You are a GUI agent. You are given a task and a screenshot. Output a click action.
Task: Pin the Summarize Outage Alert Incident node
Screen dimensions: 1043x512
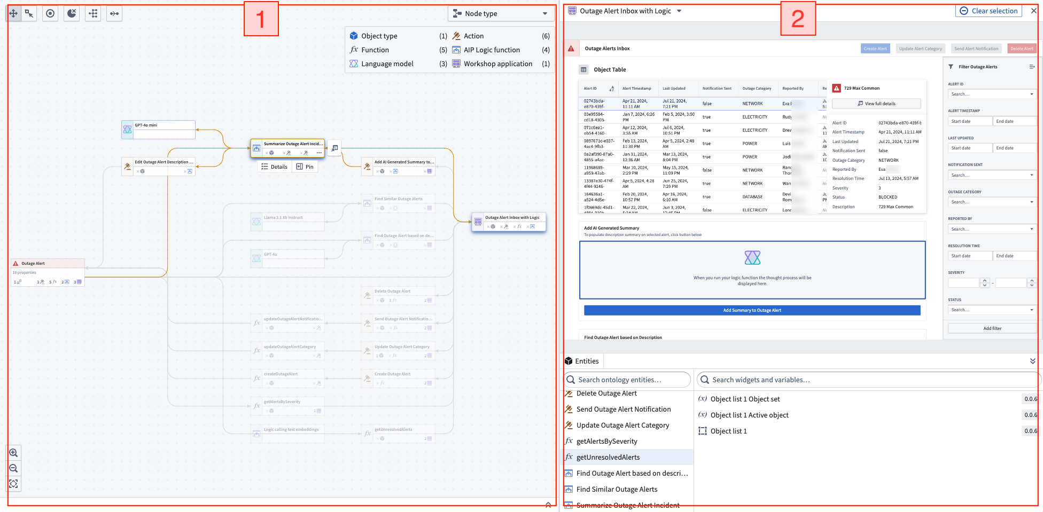[x=305, y=167]
